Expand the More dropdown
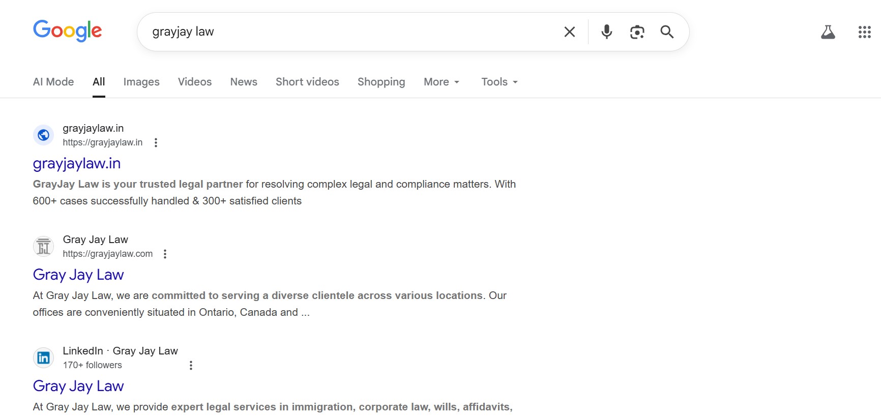Image resolution: width=881 pixels, height=417 pixels. pyautogui.click(x=442, y=82)
